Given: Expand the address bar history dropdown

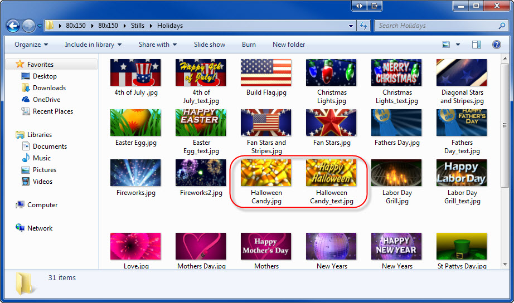Looking at the screenshot, I should tap(351, 26).
